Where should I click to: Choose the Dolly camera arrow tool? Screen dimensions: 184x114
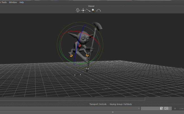pyautogui.click(x=88, y=10)
